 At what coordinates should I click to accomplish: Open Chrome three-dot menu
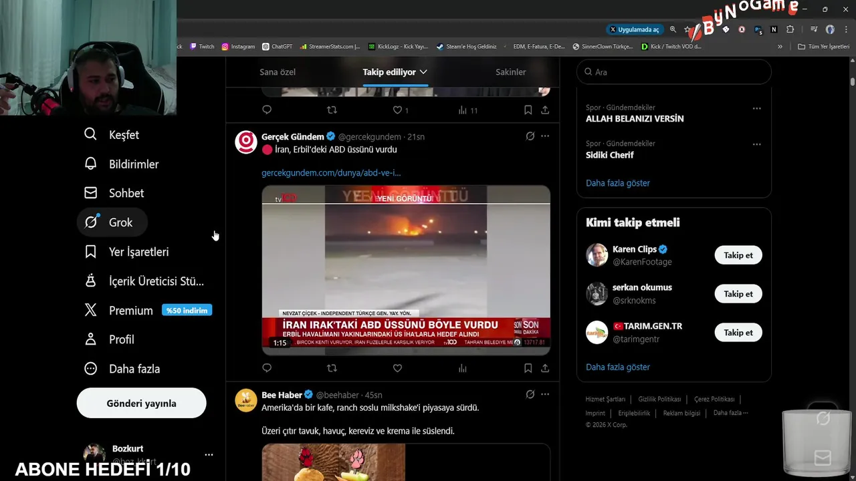pos(846,29)
